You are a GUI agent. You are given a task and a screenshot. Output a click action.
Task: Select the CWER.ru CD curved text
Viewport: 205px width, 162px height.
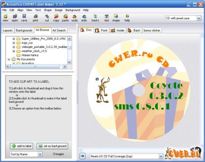139,59
